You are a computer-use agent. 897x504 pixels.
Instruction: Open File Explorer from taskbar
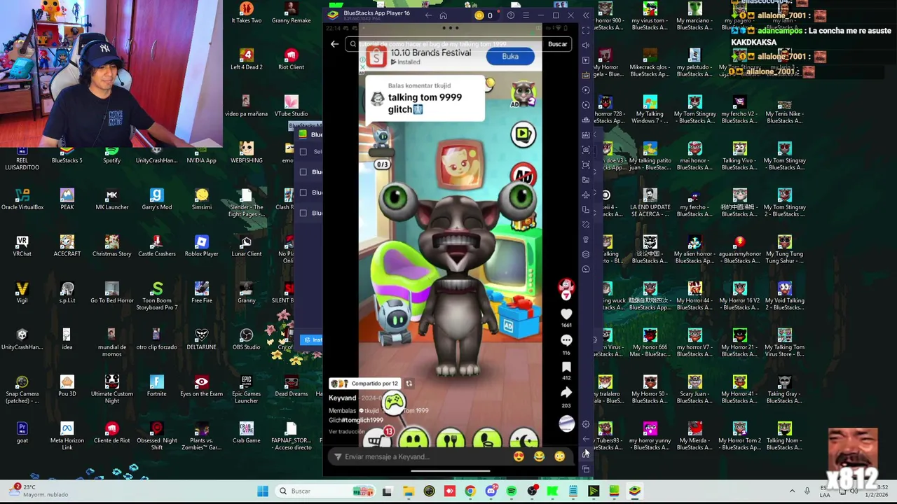coord(409,491)
